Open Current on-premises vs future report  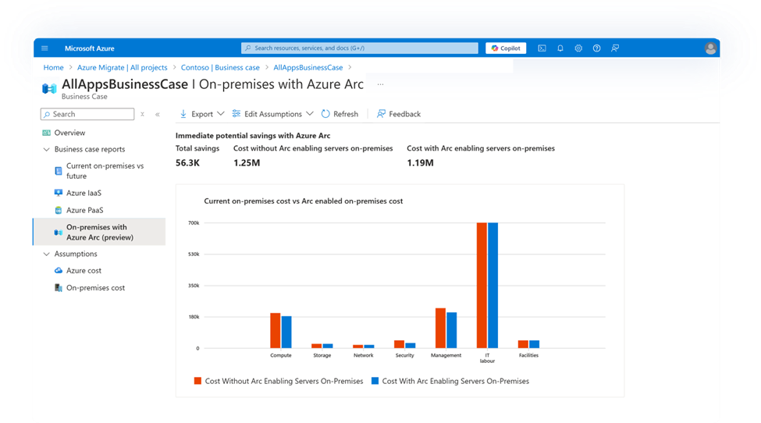(105, 171)
